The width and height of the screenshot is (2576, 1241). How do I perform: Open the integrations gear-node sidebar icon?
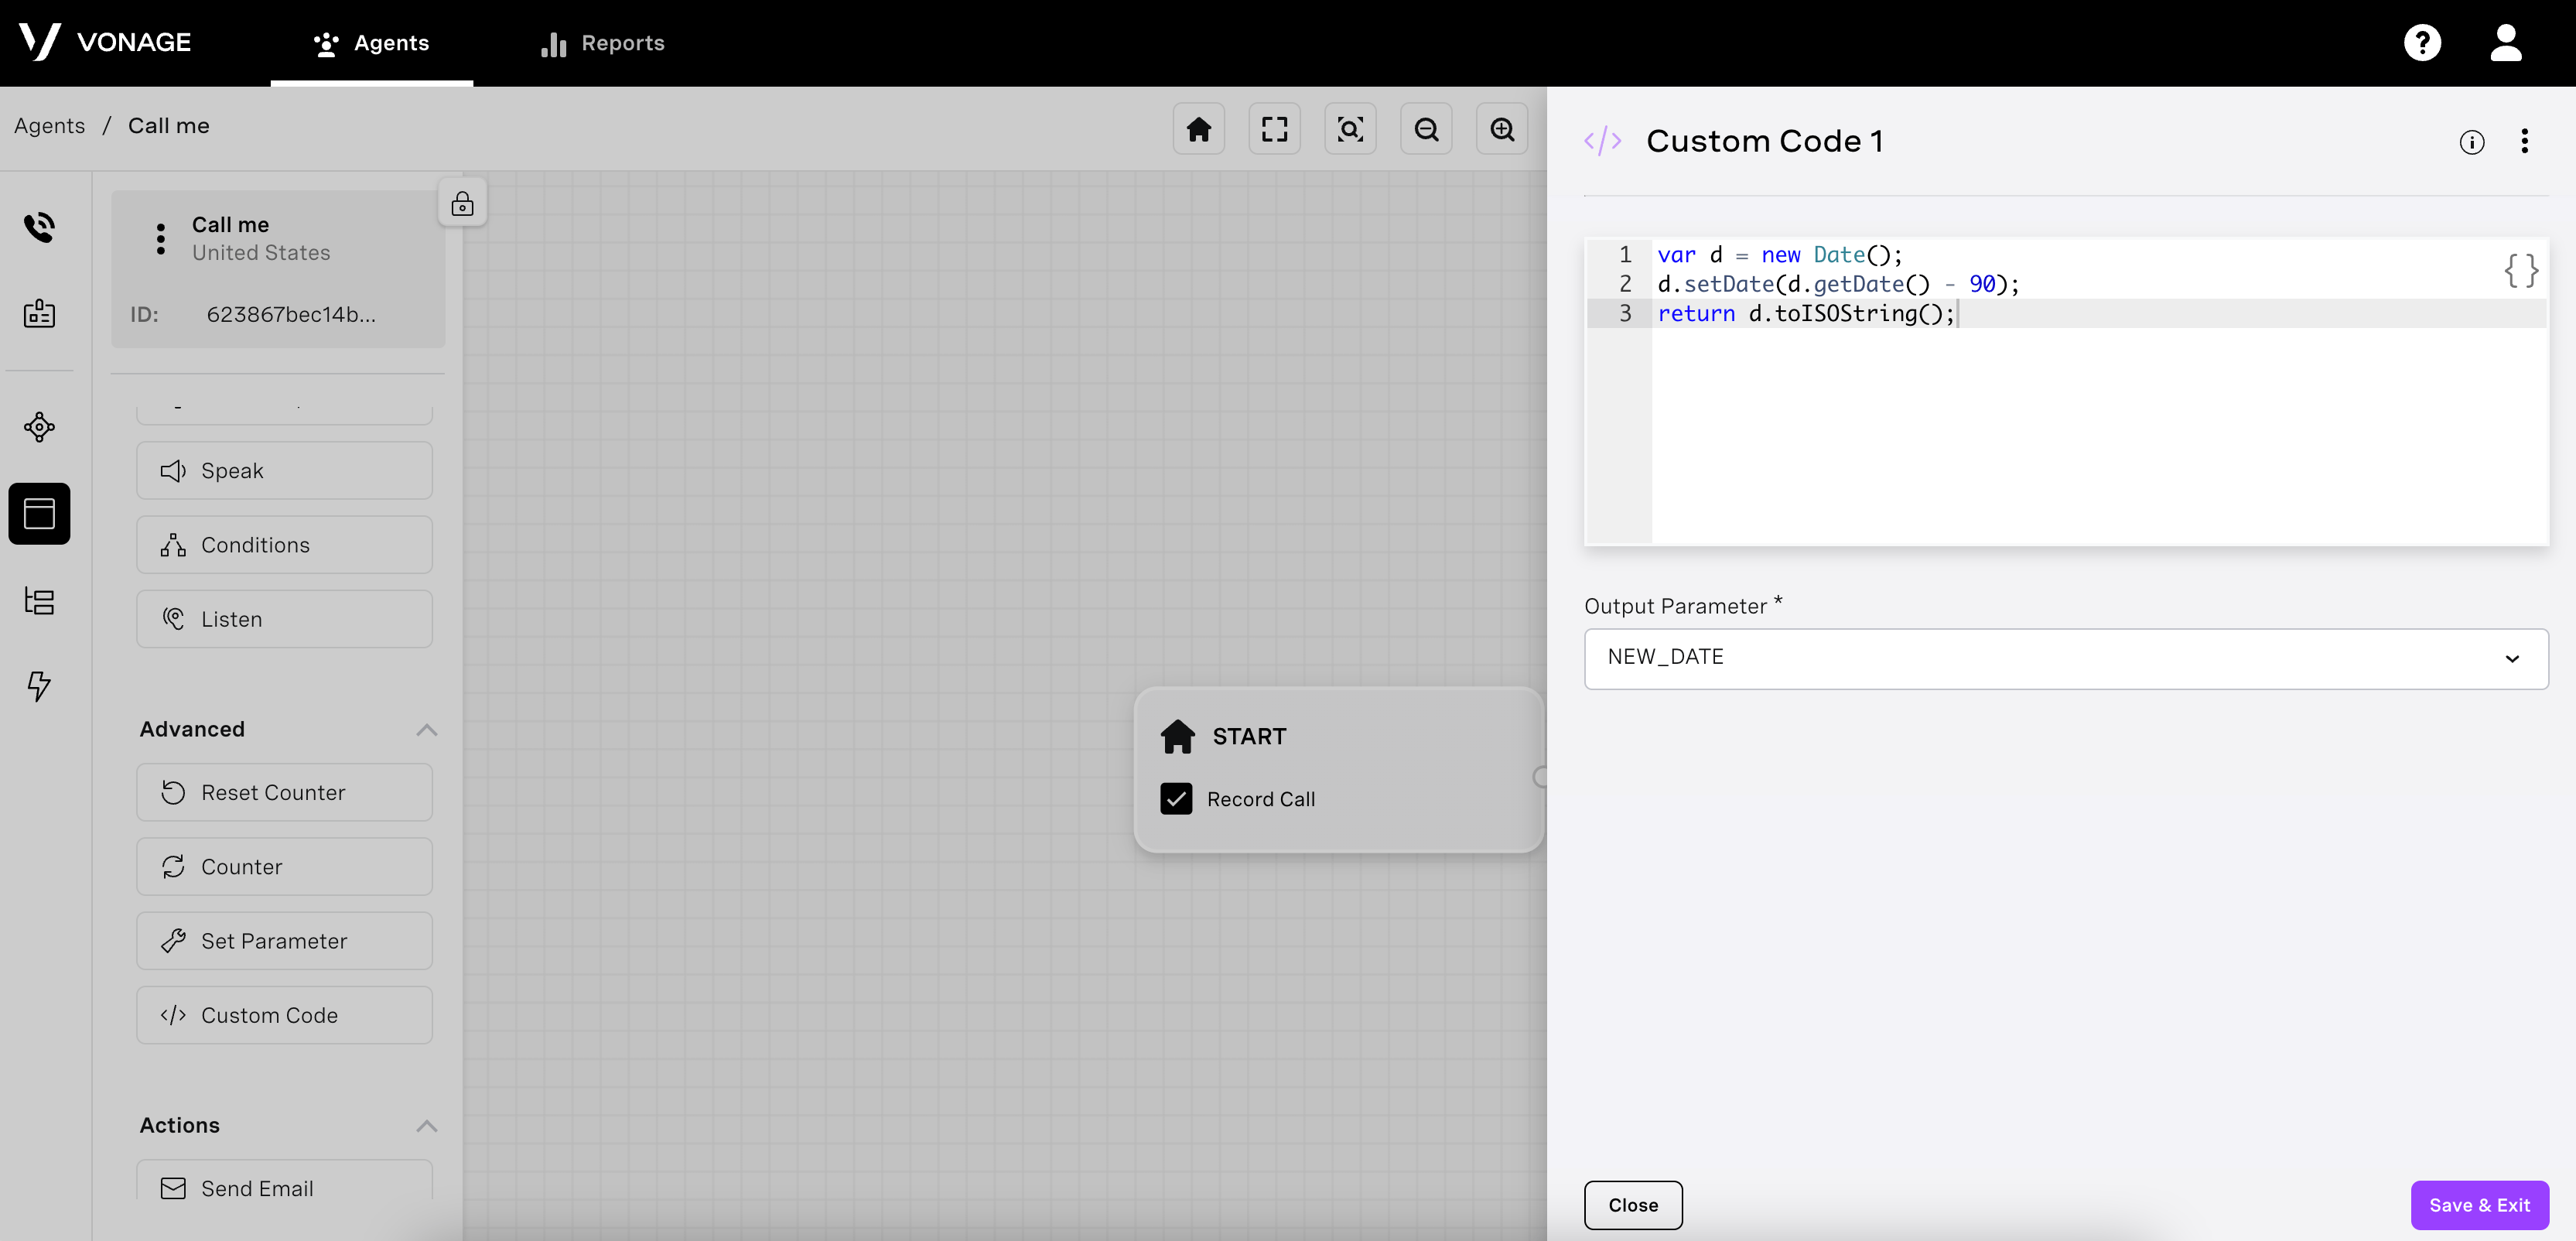[39, 427]
